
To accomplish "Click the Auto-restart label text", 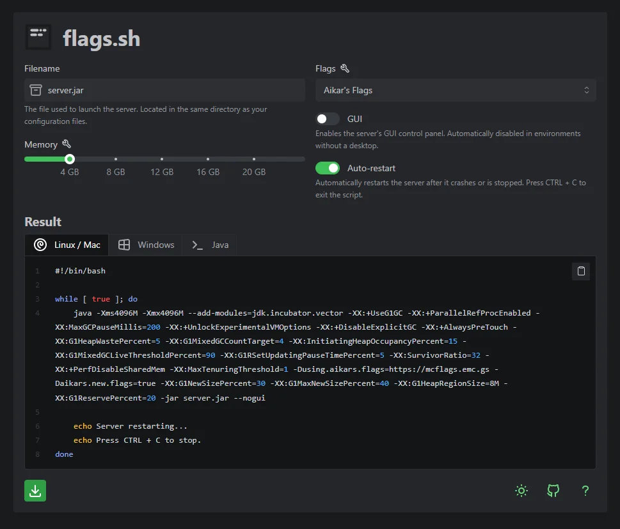I will (x=371, y=168).
